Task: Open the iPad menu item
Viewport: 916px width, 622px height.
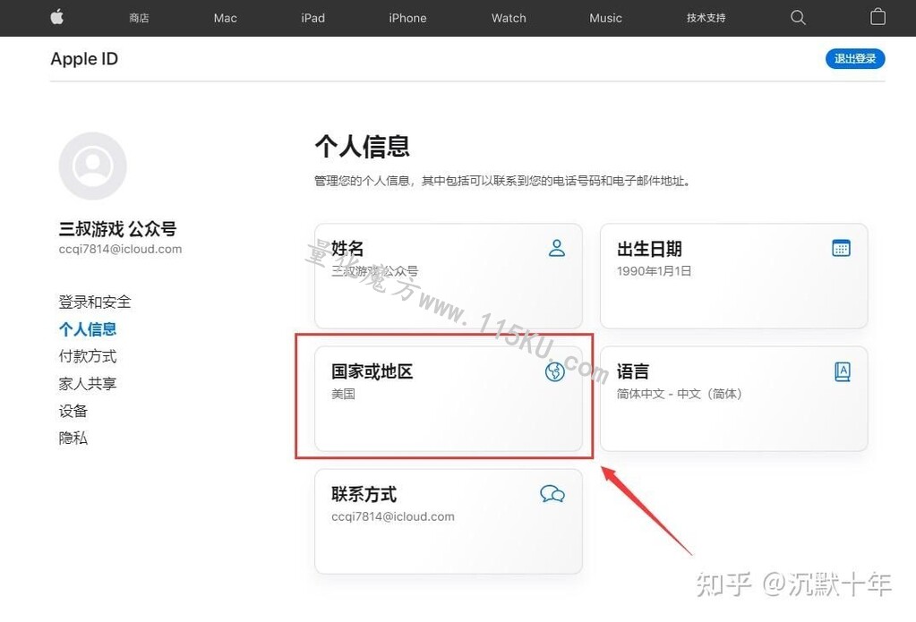Action: pos(313,18)
